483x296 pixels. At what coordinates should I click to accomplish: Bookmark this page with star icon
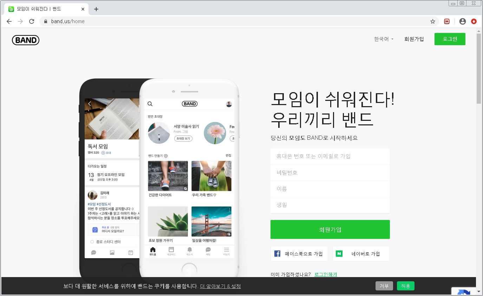(x=433, y=21)
